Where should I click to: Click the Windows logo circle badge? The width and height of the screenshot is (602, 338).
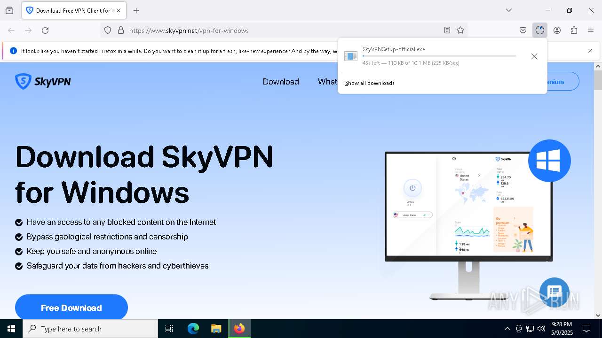click(x=549, y=161)
